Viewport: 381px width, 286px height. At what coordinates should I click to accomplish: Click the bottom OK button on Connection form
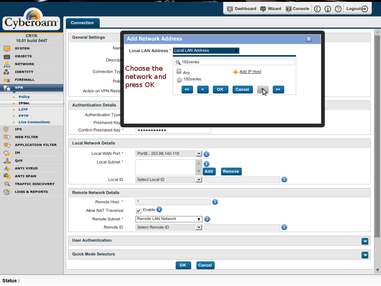183,265
